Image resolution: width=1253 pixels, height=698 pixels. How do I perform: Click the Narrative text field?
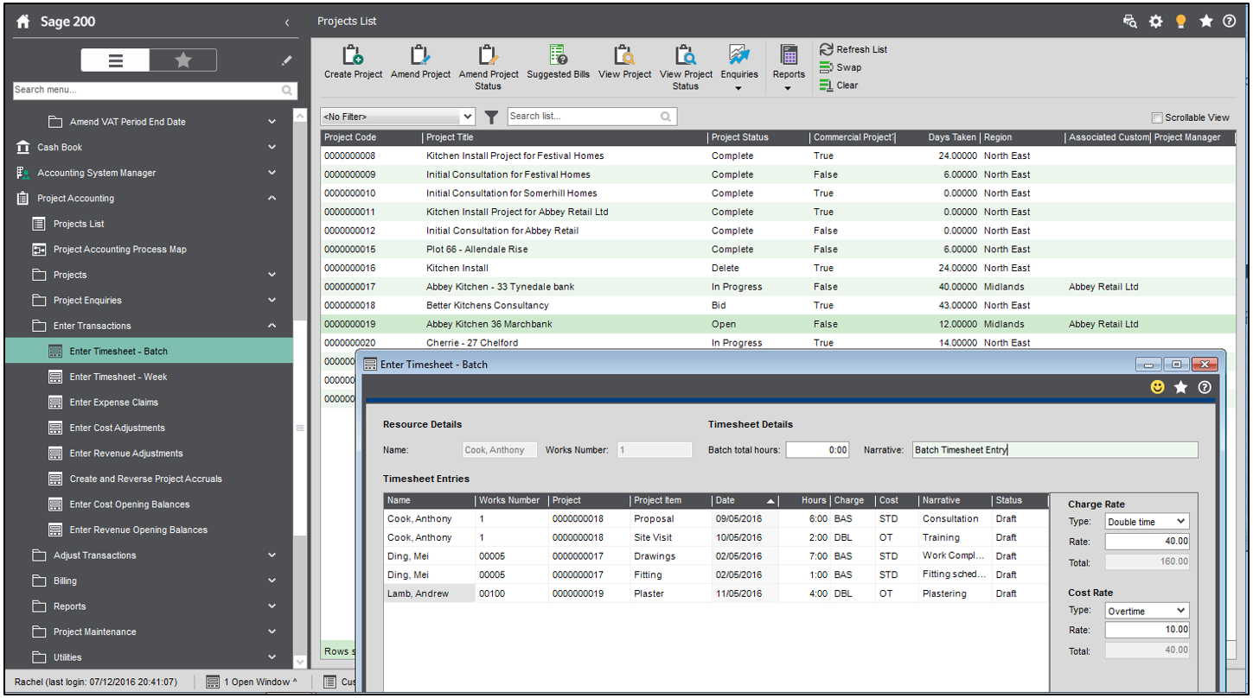pyautogui.click(x=1055, y=450)
